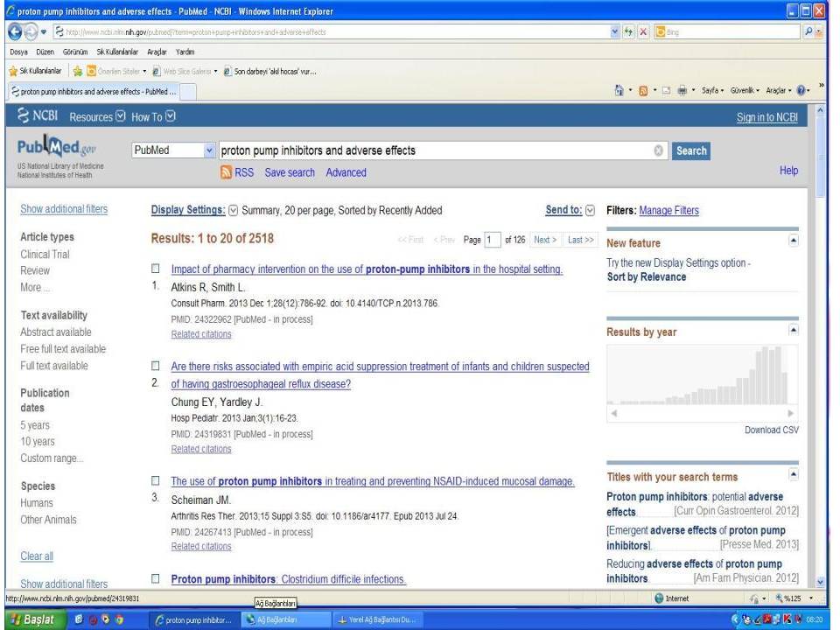
Task: Click the Sign in to NCBI link
Action: tap(766, 117)
